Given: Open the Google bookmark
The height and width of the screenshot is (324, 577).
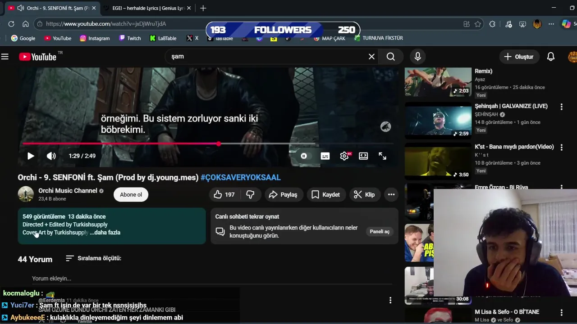Looking at the screenshot, I should (x=23, y=38).
